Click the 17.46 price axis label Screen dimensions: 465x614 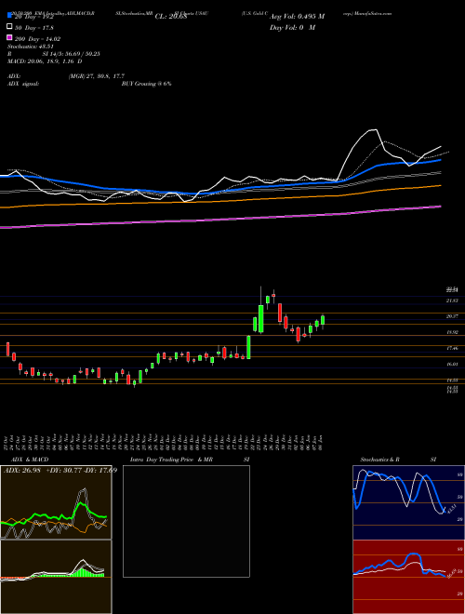pyautogui.click(x=452, y=348)
